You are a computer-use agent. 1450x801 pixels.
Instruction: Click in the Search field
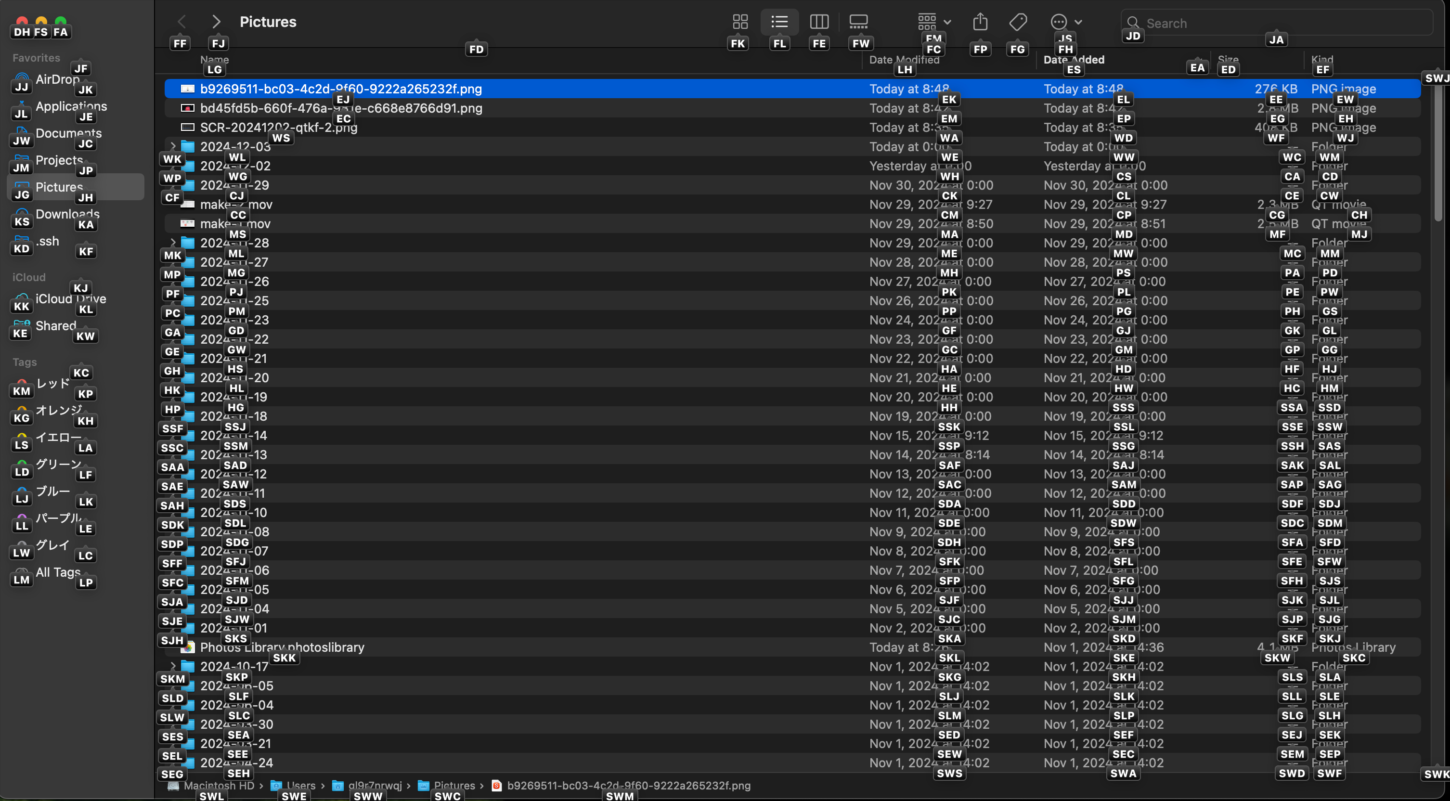[1277, 23]
